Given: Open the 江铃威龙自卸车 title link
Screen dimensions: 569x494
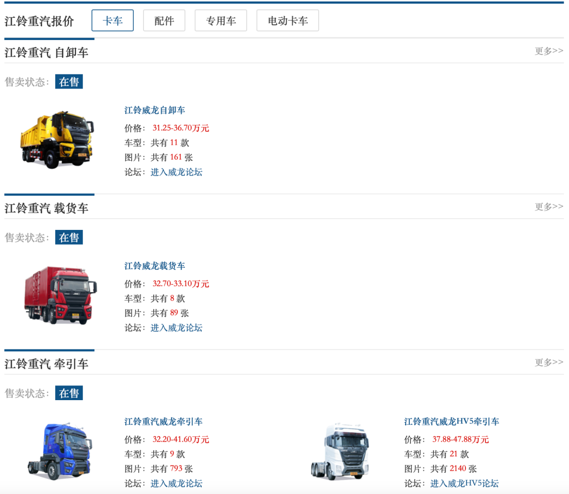Looking at the screenshot, I should point(154,110).
